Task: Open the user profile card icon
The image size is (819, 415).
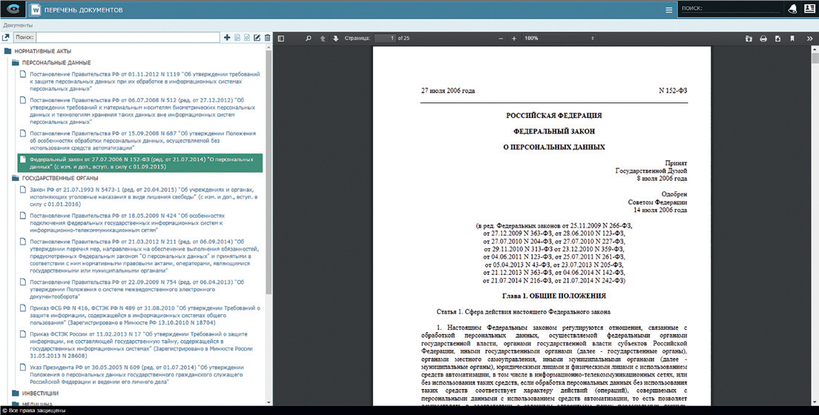Action: (809, 8)
